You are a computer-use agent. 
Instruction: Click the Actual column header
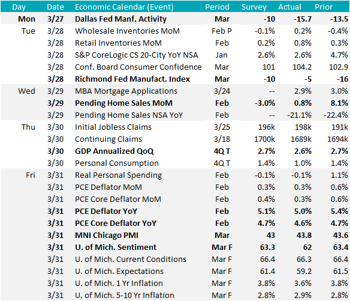click(x=289, y=7)
